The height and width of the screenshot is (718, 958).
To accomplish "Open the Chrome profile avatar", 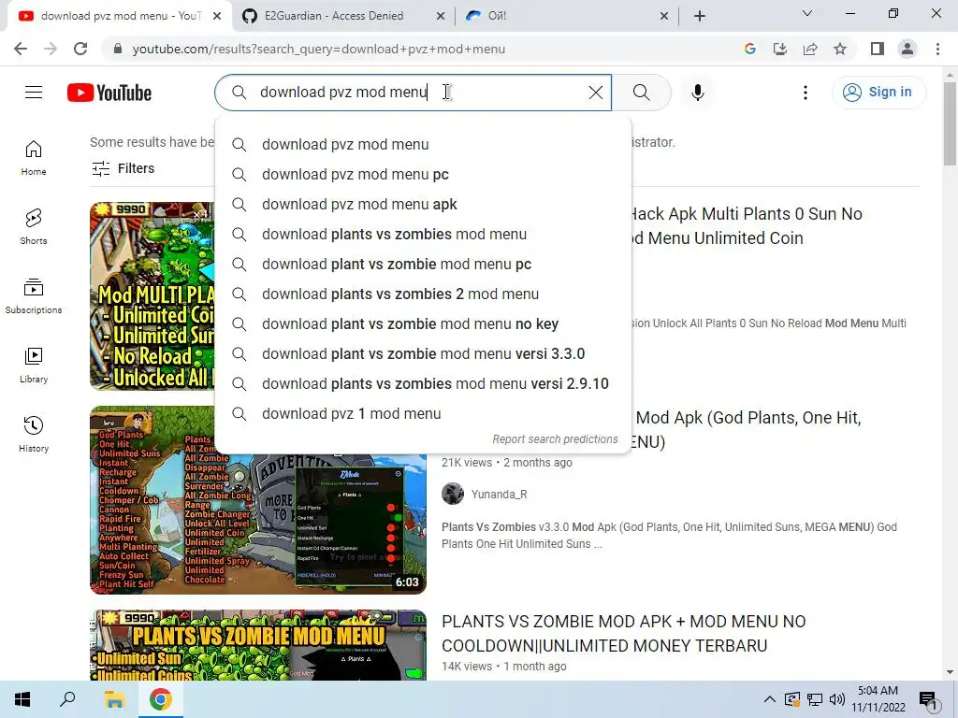I will [907, 49].
